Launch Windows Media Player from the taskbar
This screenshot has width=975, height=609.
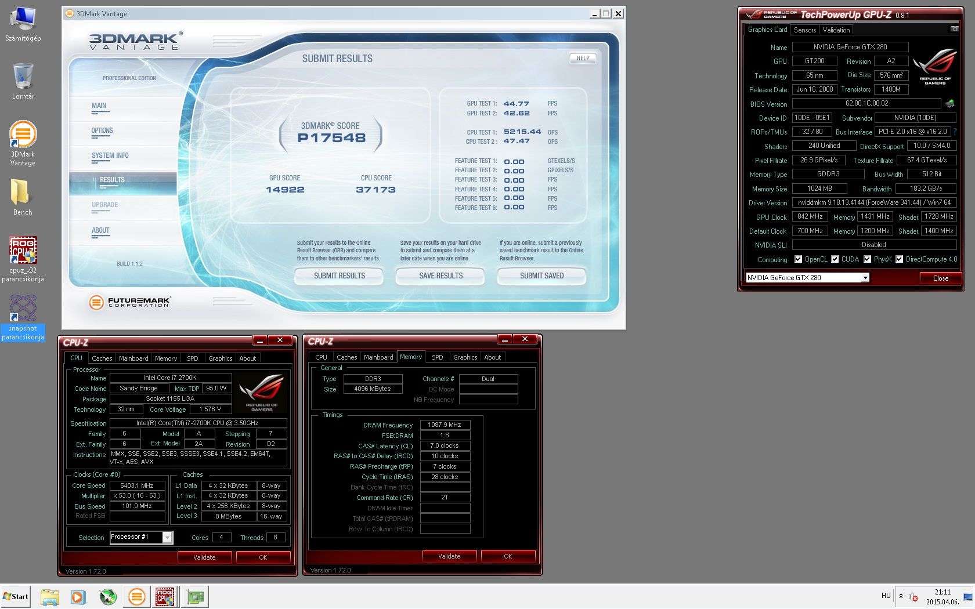78,597
